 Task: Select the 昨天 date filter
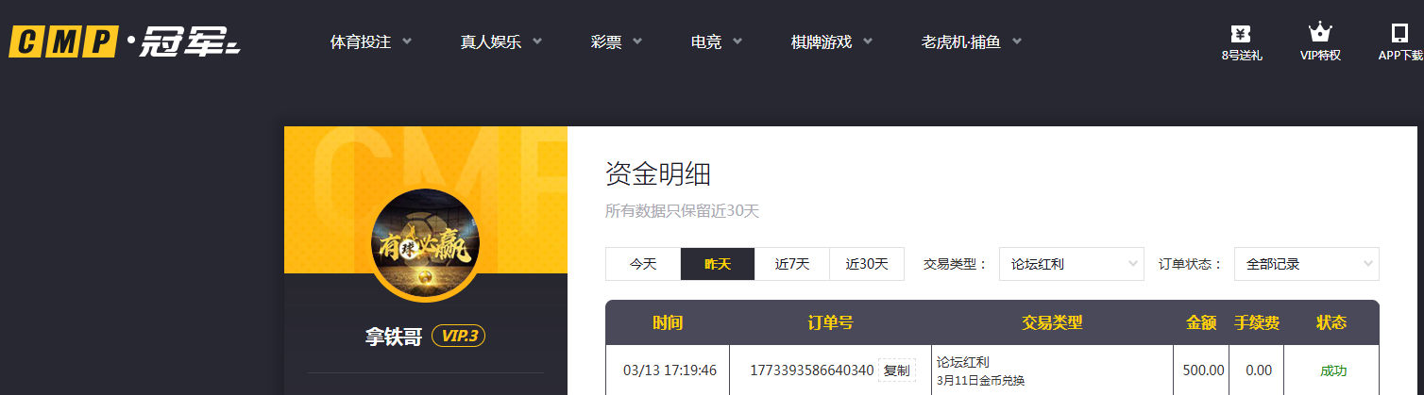[718, 264]
